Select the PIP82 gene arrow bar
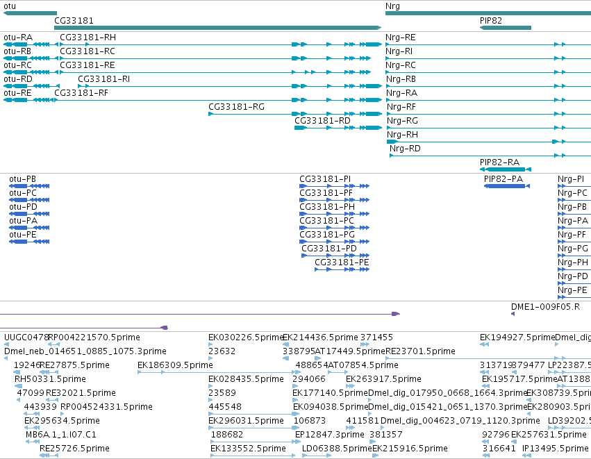591x459 pixels. coord(506,28)
